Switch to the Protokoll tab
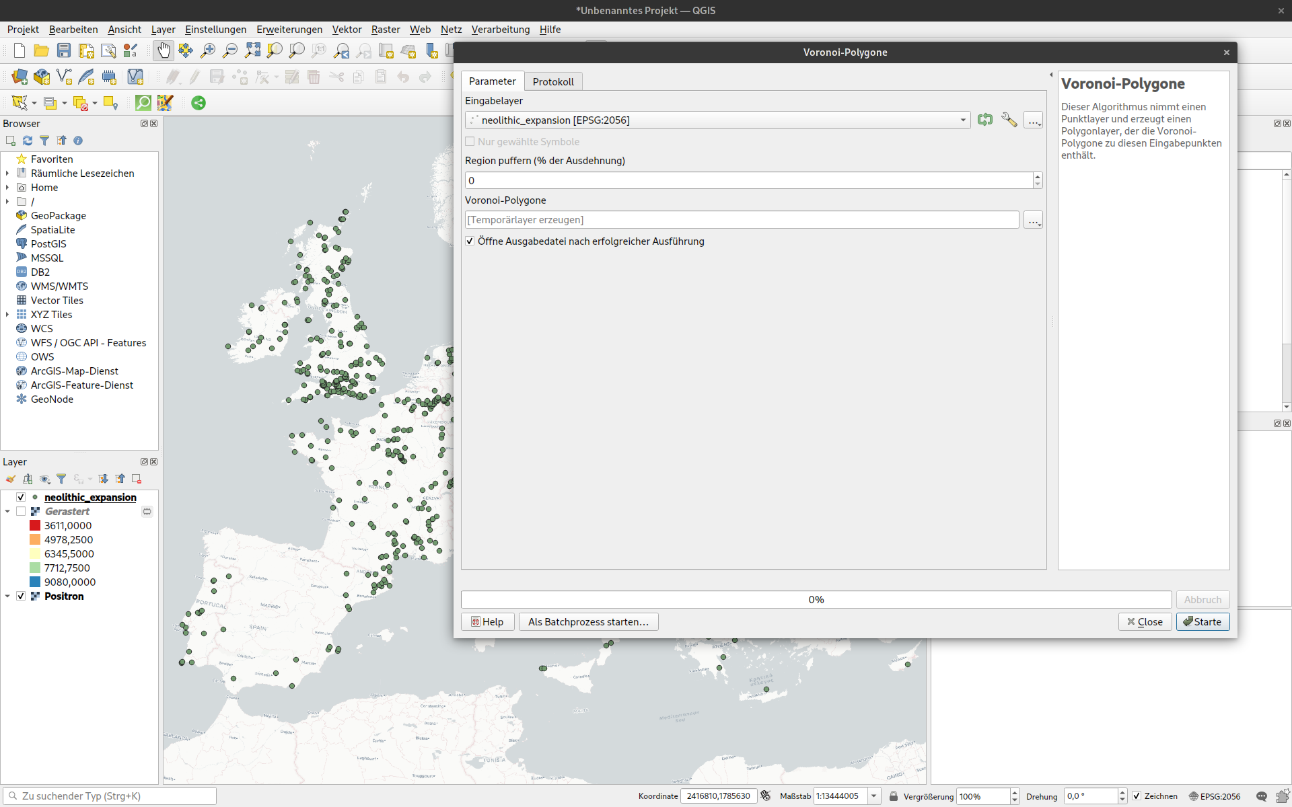Viewport: 1292px width, 807px height. pyautogui.click(x=553, y=81)
